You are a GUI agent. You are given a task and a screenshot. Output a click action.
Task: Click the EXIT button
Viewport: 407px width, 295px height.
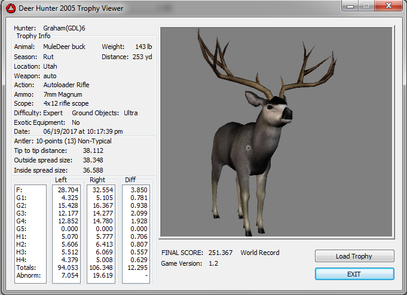pyautogui.click(x=354, y=274)
